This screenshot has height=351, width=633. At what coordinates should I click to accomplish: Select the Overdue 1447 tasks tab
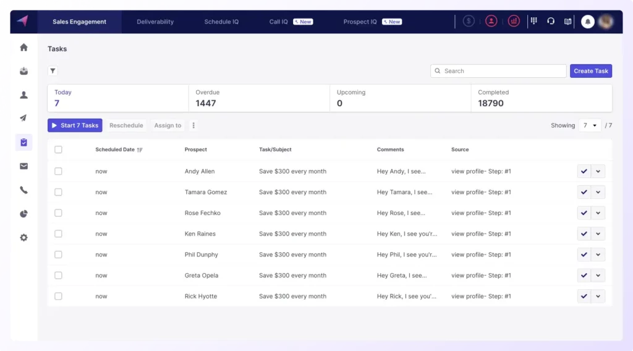[x=259, y=98]
